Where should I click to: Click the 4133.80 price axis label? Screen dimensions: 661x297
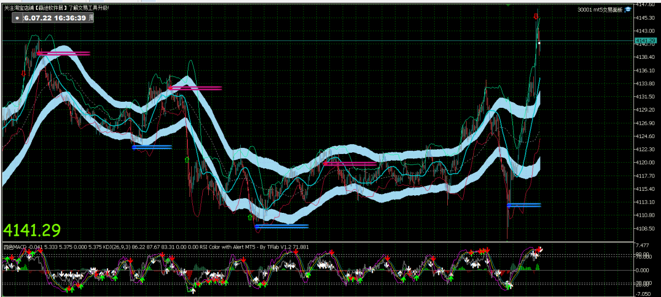(x=646, y=84)
